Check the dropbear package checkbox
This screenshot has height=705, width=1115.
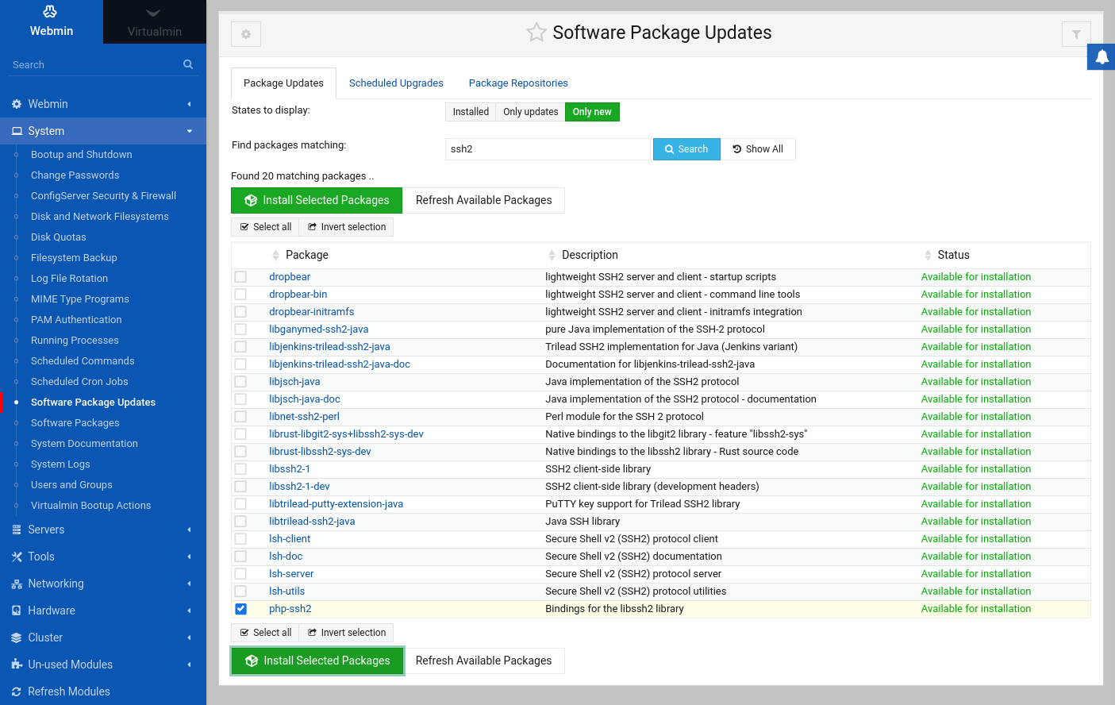(x=240, y=276)
